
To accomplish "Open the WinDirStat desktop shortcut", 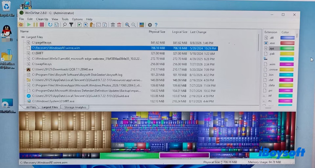I will (x=7, y=106).
